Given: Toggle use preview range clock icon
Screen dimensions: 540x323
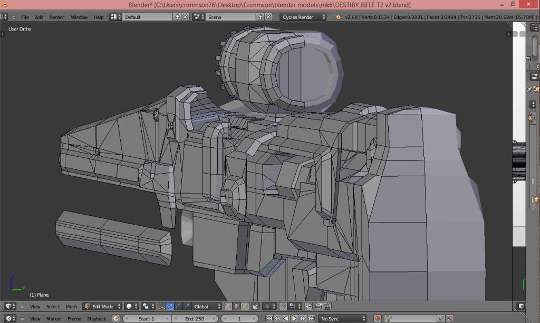Looking at the screenshot, I should coord(116,319).
